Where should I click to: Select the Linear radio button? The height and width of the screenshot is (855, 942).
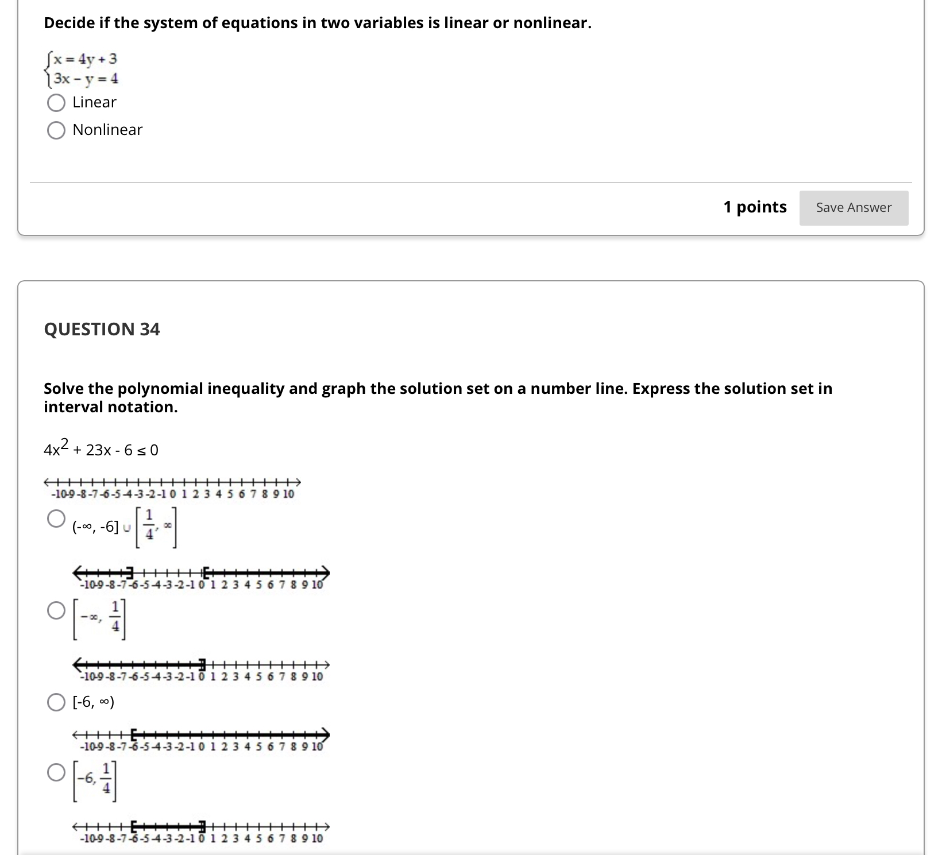(56, 103)
